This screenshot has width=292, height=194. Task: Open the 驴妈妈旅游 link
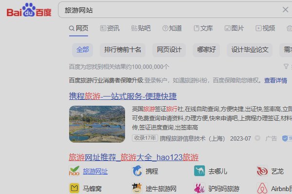224,189
